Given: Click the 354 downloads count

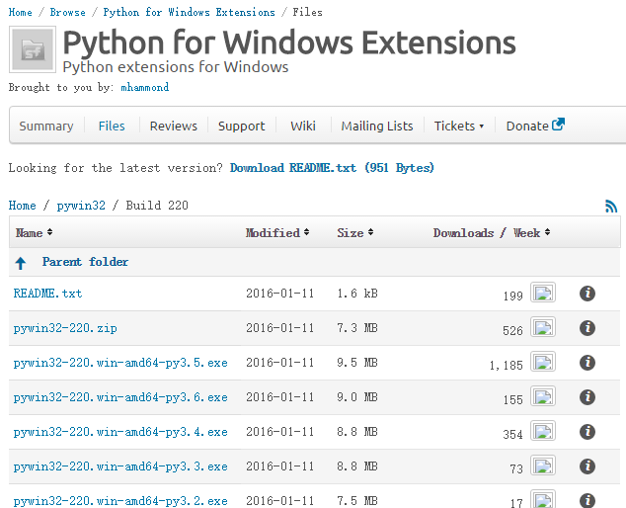Looking at the screenshot, I should 512,435.
